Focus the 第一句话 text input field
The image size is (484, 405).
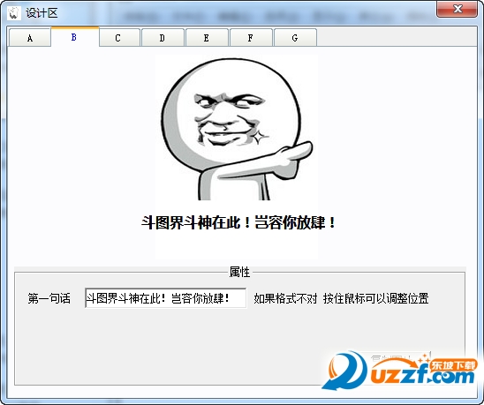tap(165, 298)
